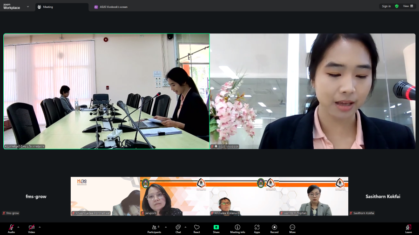This screenshot has width=419, height=235.
Task: Open the Apps panel
Action: coord(257,228)
